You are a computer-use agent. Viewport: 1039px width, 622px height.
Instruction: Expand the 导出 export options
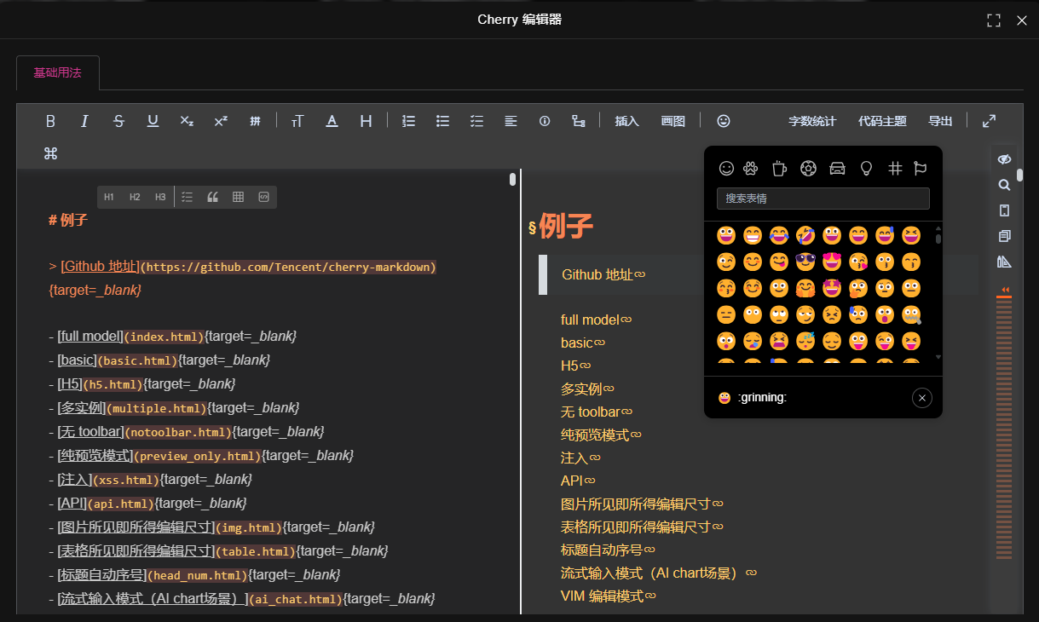pyautogui.click(x=940, y=120)
